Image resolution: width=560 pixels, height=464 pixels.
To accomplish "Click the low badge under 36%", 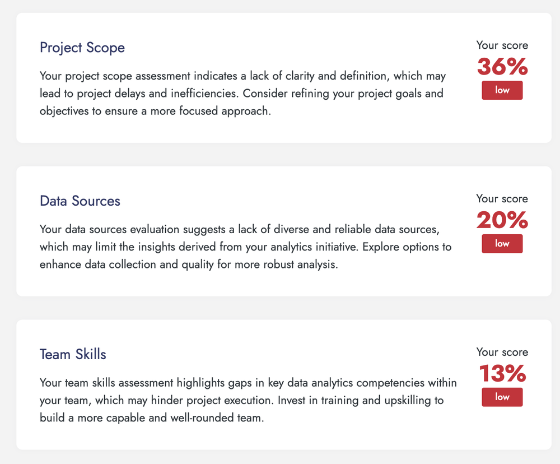I will (x=502, y=90).
